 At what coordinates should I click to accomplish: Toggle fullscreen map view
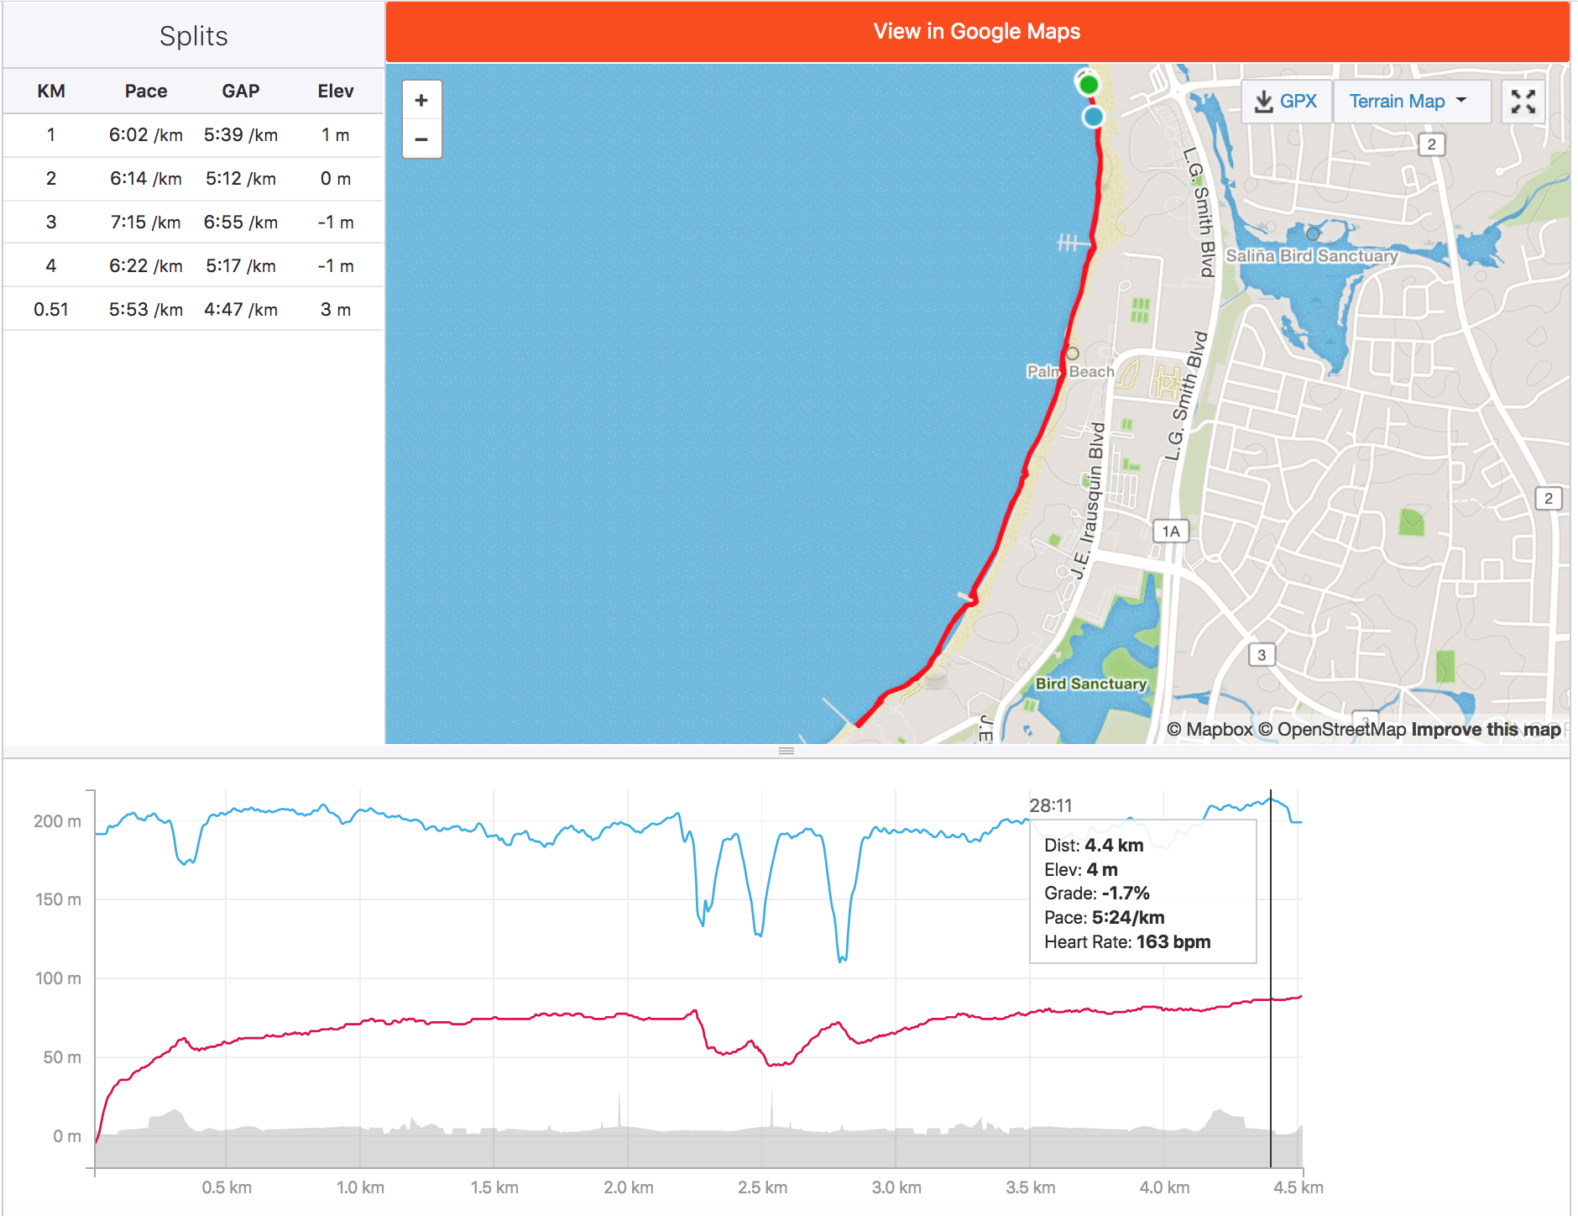click(1523, 102)
